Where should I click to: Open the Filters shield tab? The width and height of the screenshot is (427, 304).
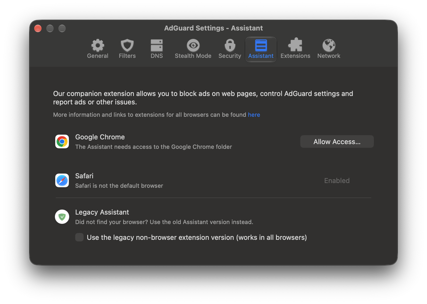tap(127, 49)
